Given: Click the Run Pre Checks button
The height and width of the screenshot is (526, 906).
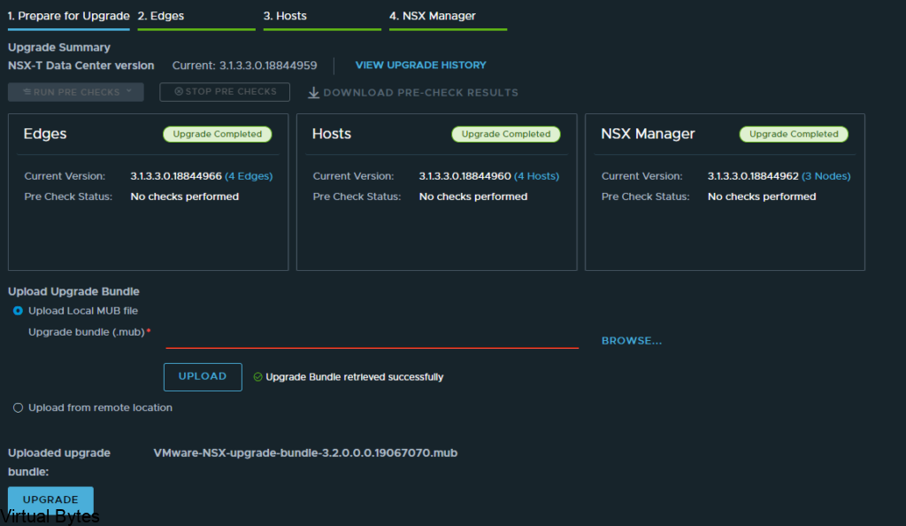Looking at the screenshot, I should 76,92.
